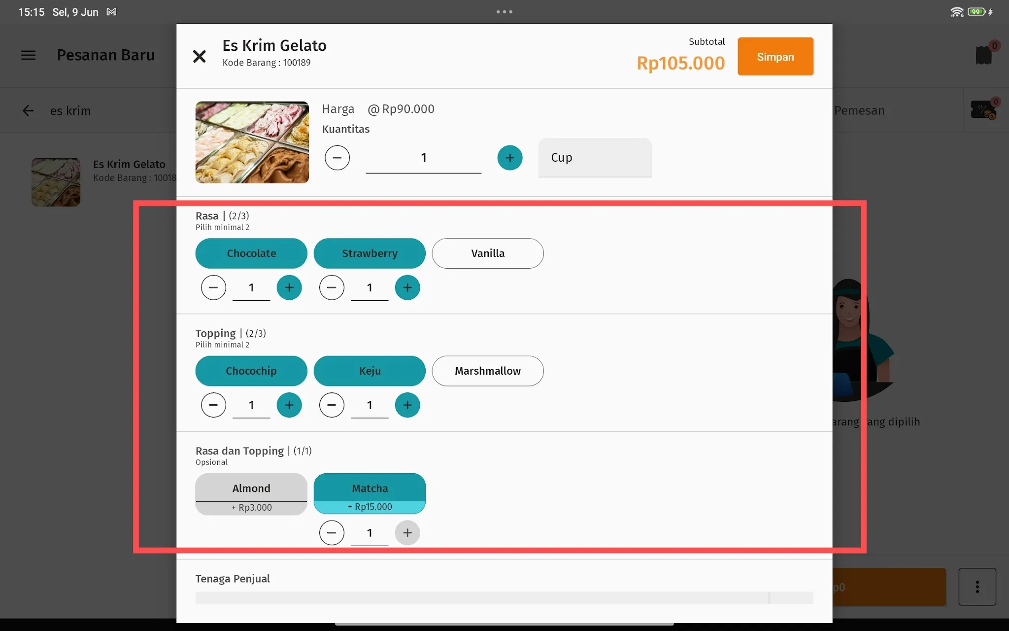This screenshot has height=631, width=1009.
Task: Open the Cup unit selector
Action: (x=595, y=158)
